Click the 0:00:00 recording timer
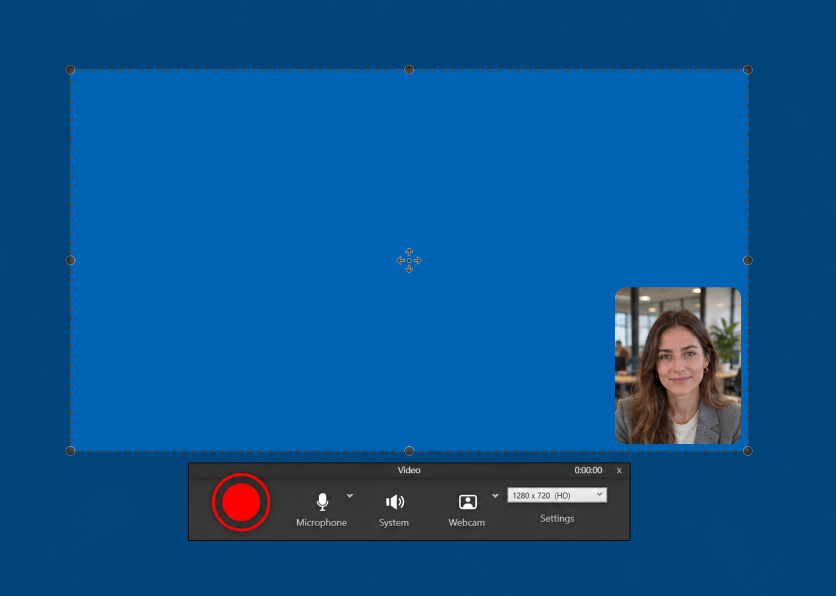Screen dimensions: 836x596 (x=588, y=470)
